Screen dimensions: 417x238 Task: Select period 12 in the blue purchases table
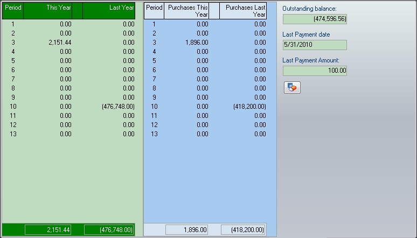point(154,125)
